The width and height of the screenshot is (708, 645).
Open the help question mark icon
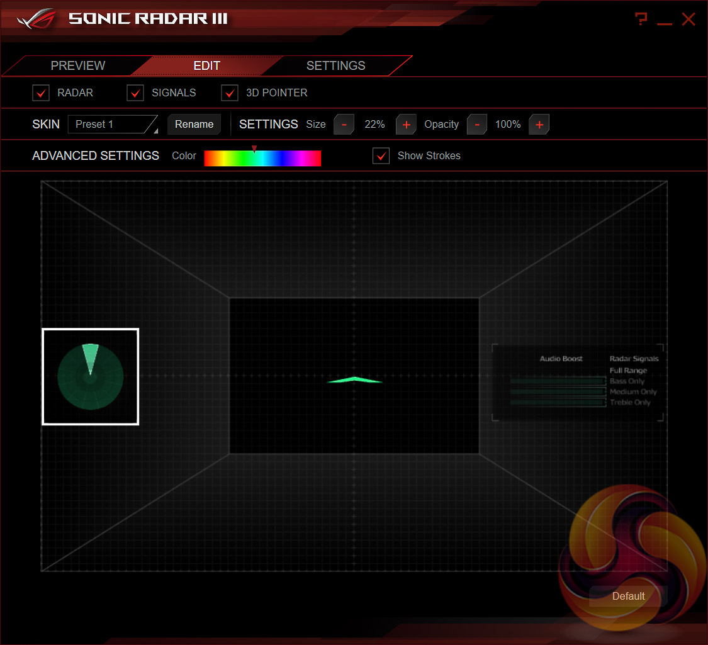point(641,19)
